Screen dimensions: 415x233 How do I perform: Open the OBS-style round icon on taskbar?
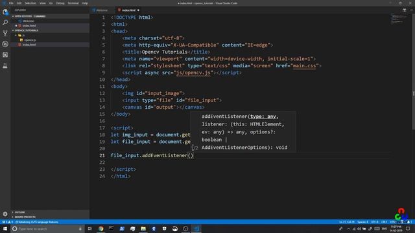(x=185, y=228)
